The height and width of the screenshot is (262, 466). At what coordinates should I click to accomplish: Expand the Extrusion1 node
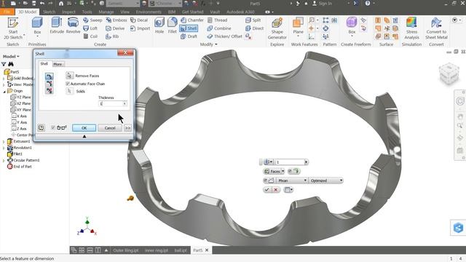[4, 142]
